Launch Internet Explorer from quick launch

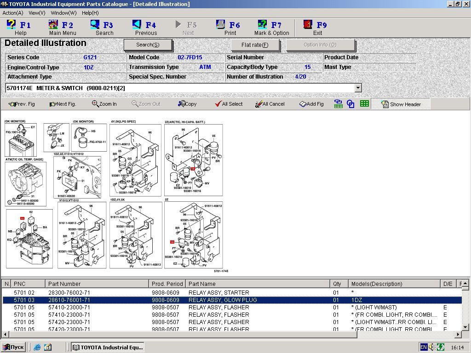pos(37,347)
